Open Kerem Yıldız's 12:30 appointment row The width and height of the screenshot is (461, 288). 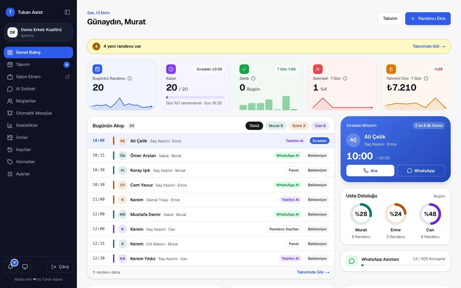coord(211,259)
